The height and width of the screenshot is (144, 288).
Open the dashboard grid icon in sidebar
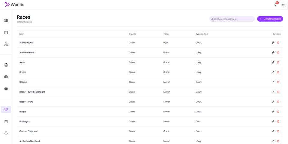coord(6,20)
